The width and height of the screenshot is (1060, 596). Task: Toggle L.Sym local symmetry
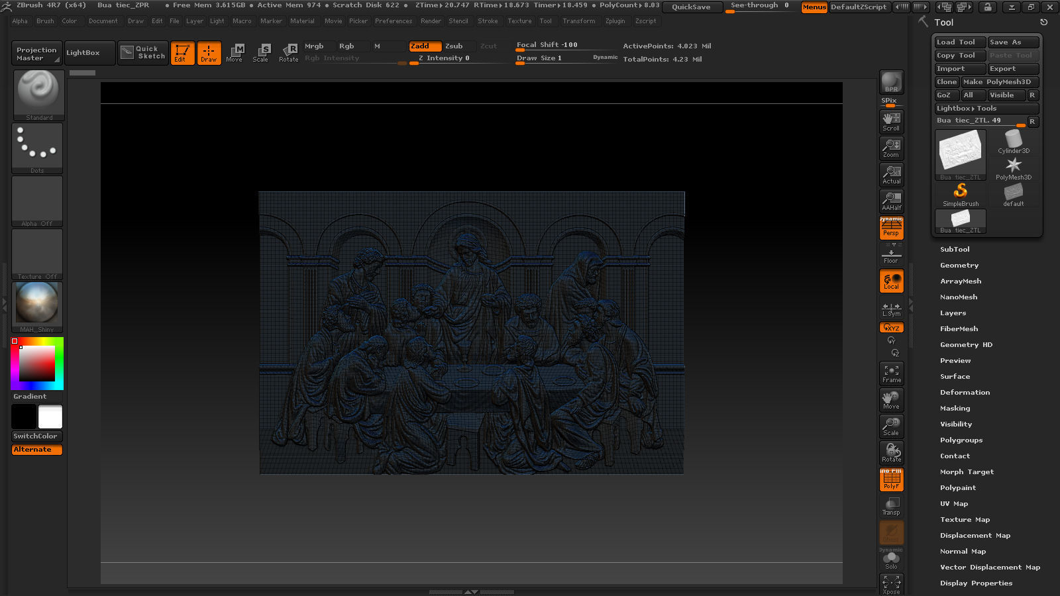(891, 309)
